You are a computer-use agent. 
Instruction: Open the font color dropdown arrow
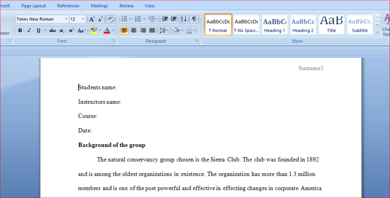113,30
